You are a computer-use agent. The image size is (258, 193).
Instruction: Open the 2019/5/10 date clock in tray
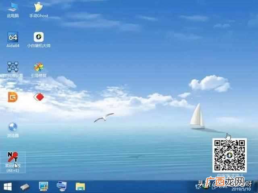[x=241, y=189]
